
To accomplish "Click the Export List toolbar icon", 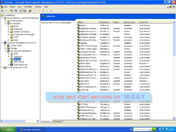I will 25,11.
